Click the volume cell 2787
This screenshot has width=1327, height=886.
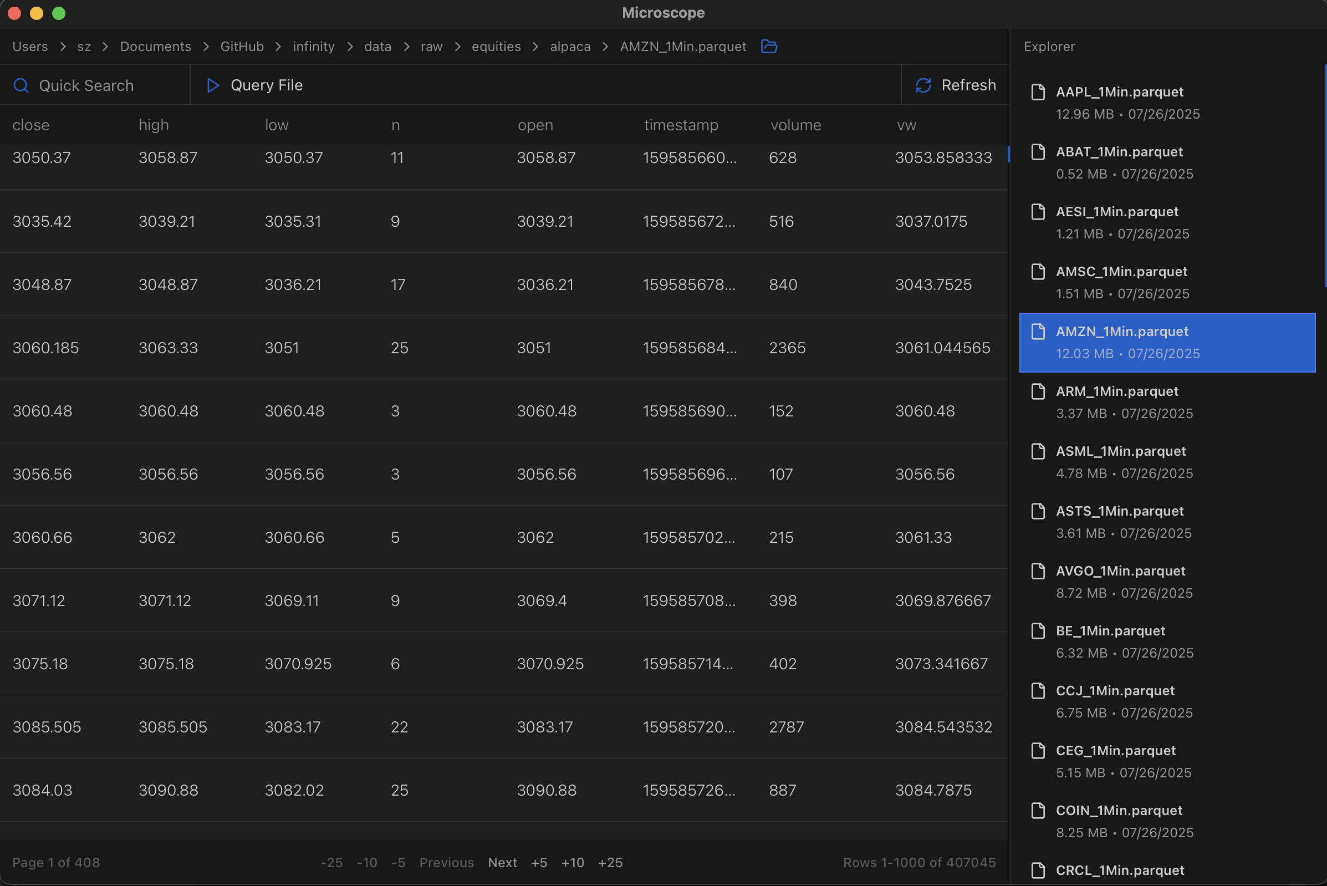787,727
